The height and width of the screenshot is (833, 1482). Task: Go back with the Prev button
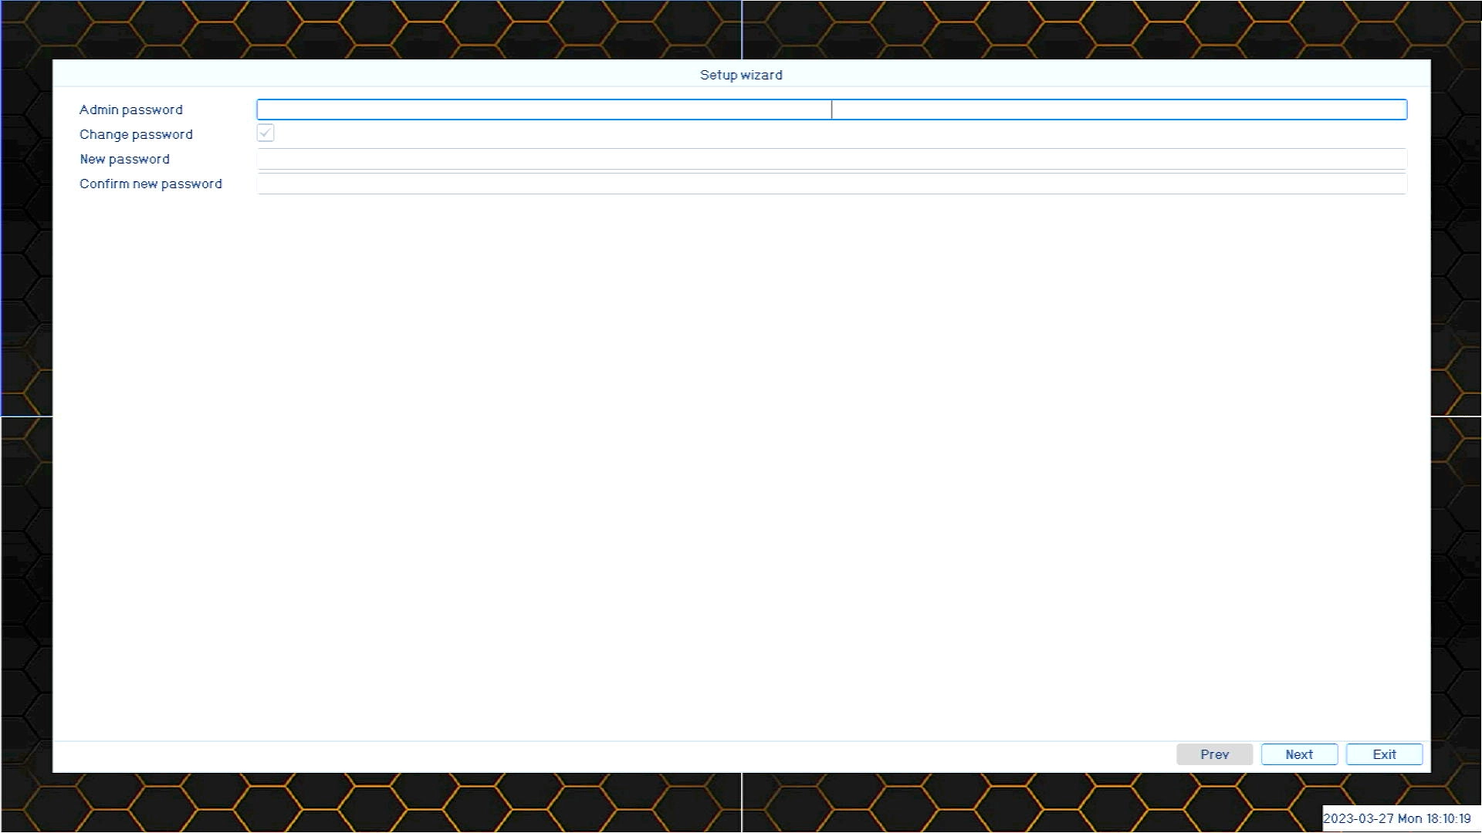click(1214, 754)
